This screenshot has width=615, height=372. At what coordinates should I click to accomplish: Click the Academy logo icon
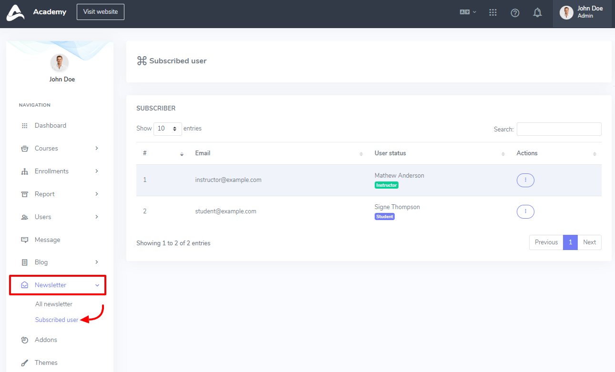(x=15, y=13)
